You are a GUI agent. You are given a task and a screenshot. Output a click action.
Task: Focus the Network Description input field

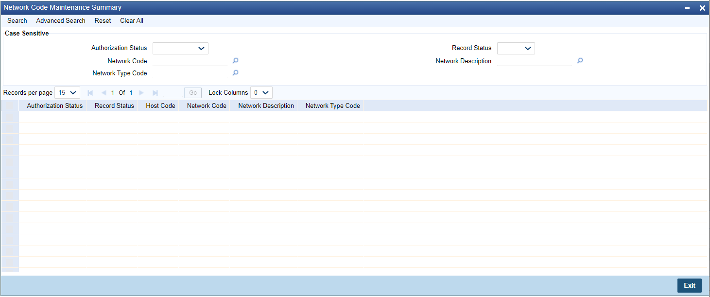point(535,61)
